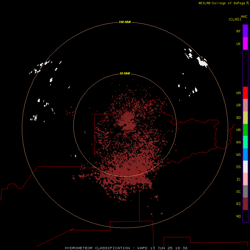Click the RF legend label
The width and height of the screenshot is (250, 250).
[238, 31]
